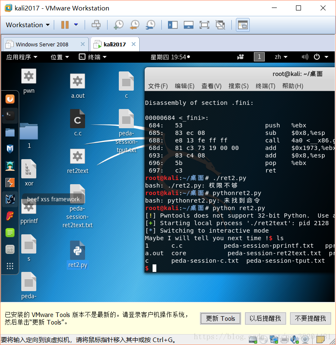Click the volume speaker icon
Image resolution: width=336 pixels, height=345 pixels.
coord(305,57)
